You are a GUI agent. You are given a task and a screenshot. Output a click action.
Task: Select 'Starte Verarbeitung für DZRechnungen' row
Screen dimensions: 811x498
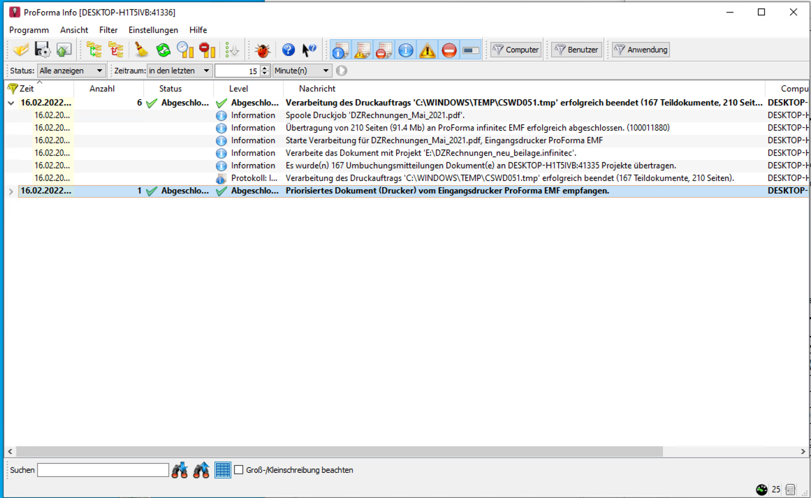click(x=407, y=140)
